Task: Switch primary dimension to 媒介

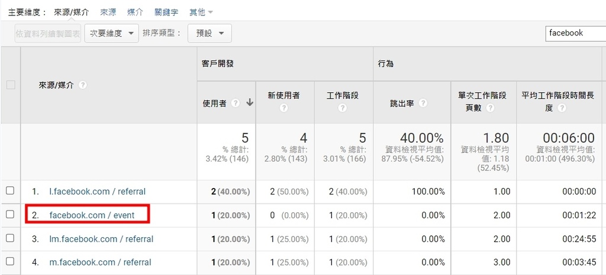Action: click(x=135, y=12)
